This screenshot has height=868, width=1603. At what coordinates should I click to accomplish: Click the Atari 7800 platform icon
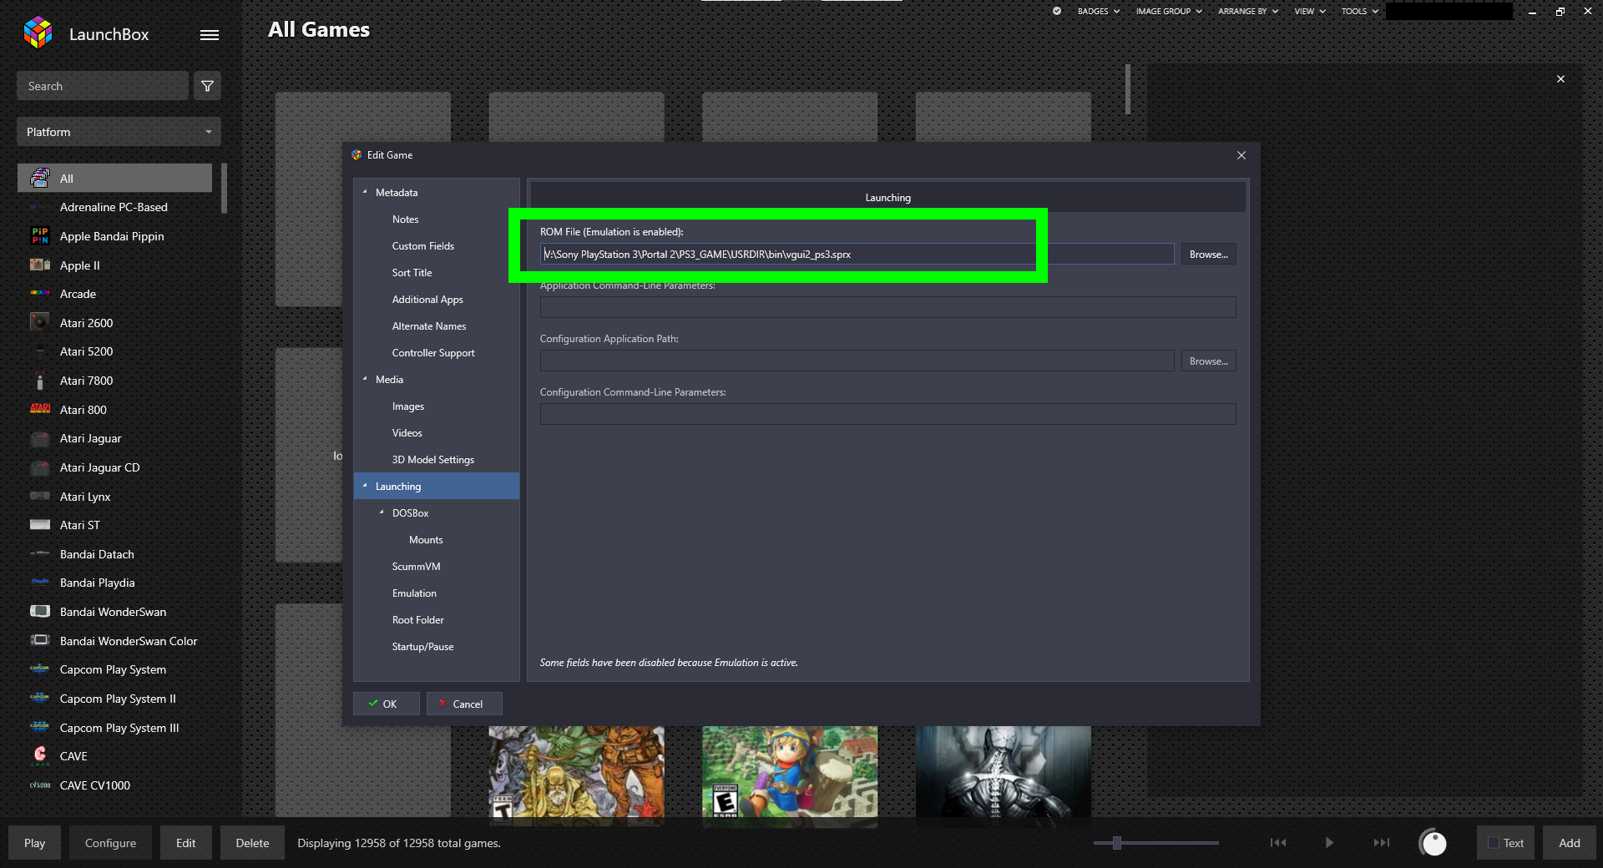(x=39, y=381)
